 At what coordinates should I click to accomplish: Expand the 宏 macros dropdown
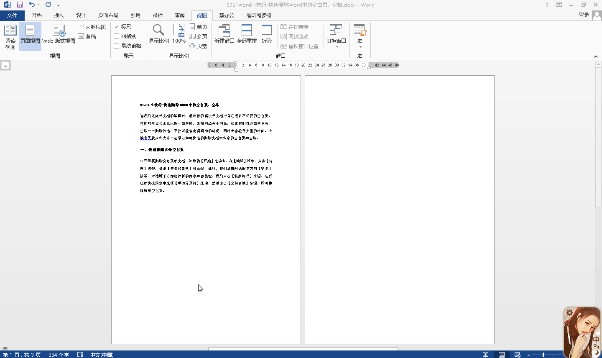coord(359,36)
